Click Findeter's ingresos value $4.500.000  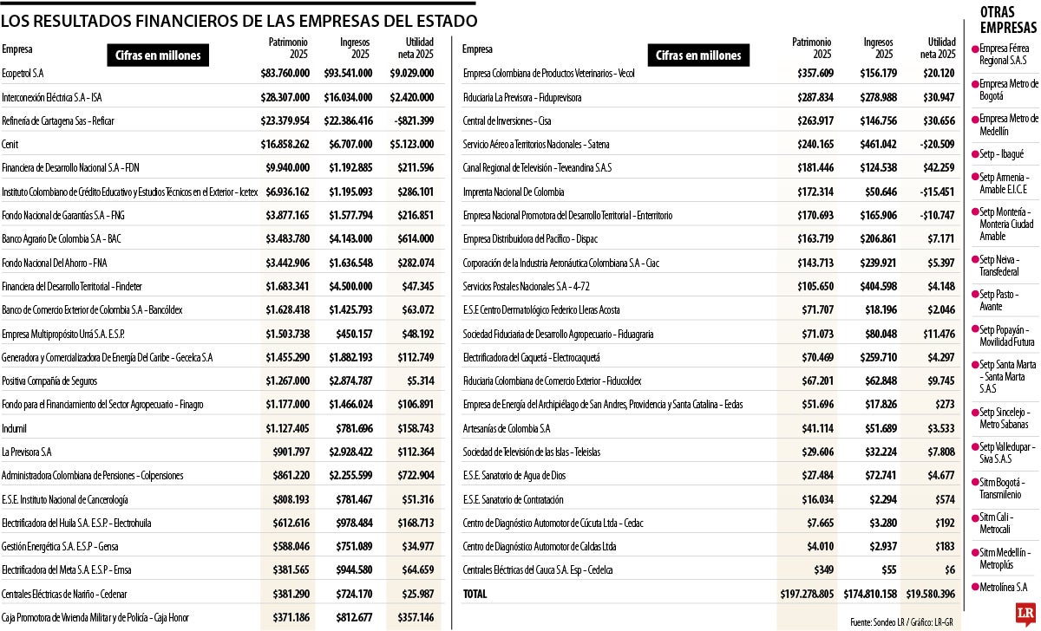pos(350,286)
